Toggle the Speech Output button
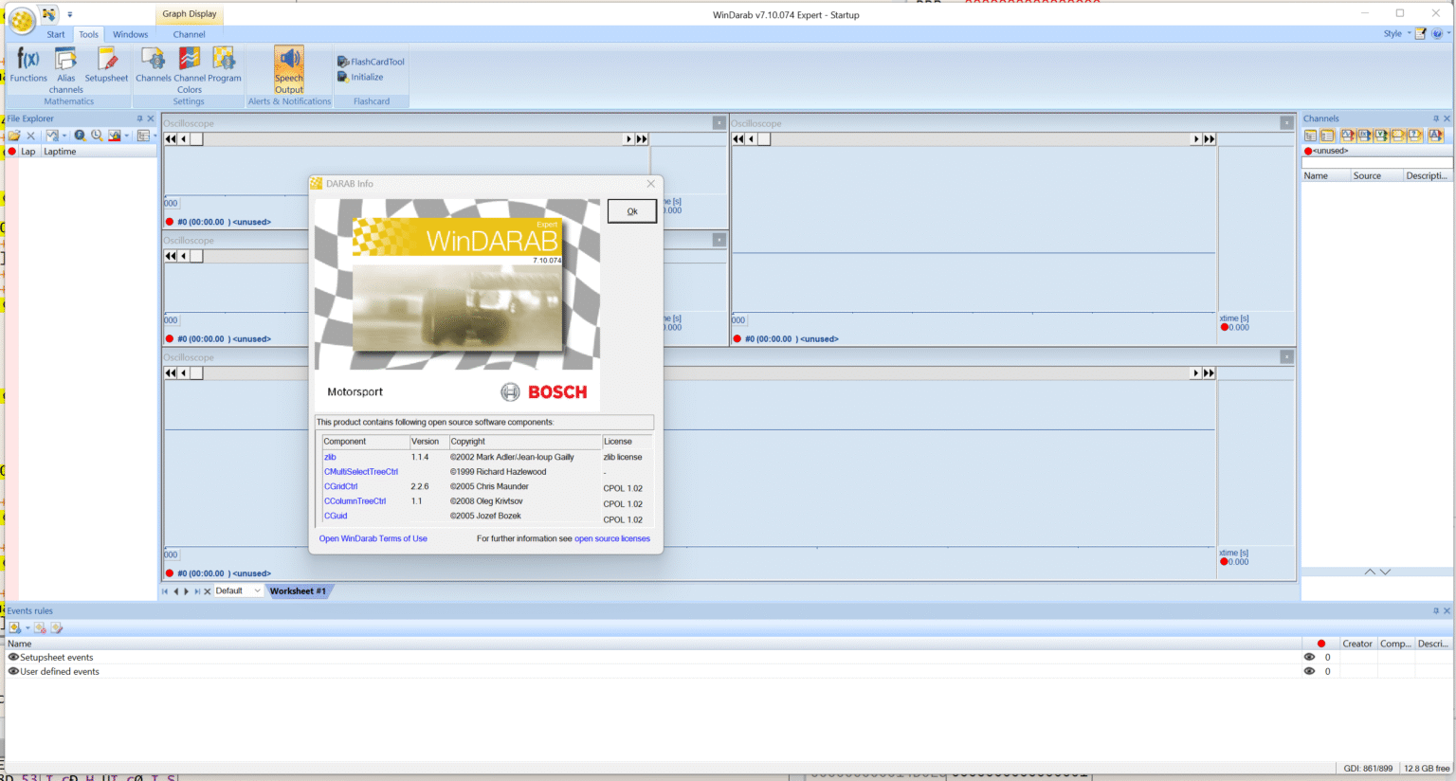Image resolution: width=1456 pixels, height=781 pixels. [289, 70]
